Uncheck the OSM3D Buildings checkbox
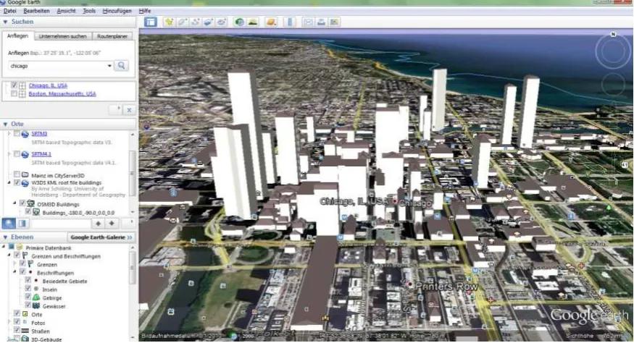The width and height of the screenshot is (634, 343). [22, 203]
